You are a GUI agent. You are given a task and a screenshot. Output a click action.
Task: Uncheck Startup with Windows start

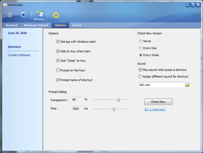(x=58, y=42)
